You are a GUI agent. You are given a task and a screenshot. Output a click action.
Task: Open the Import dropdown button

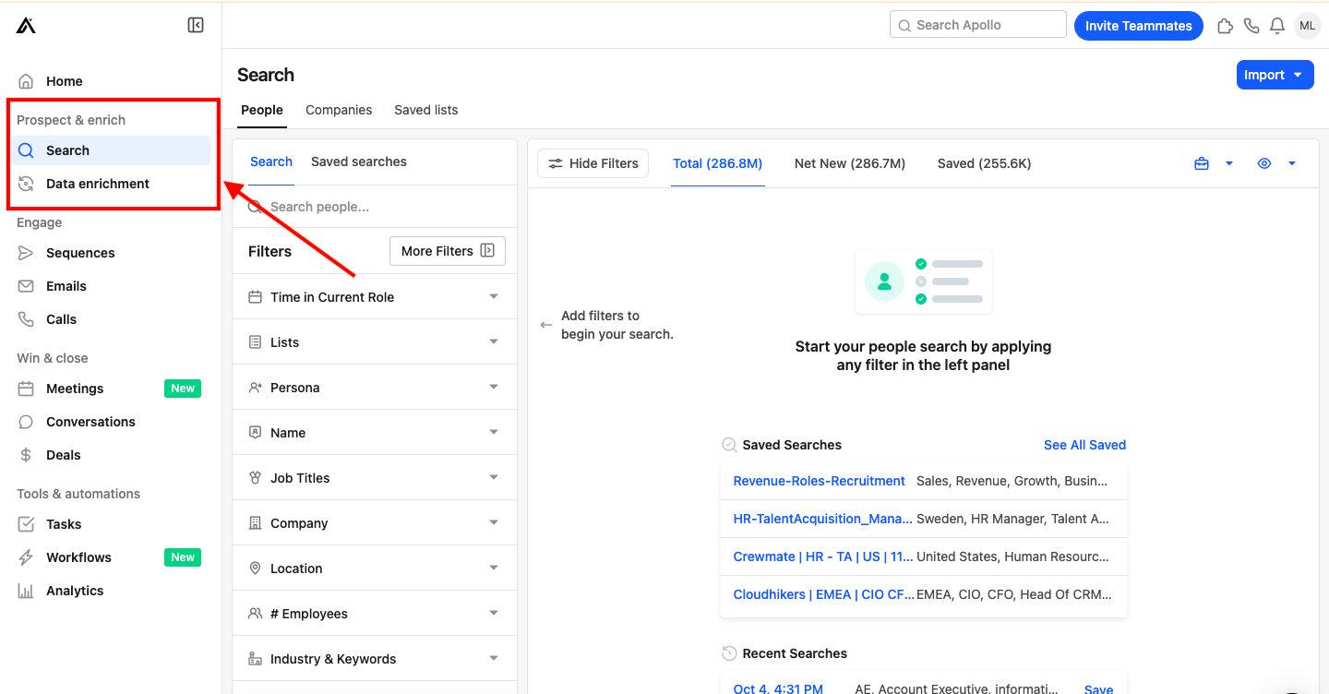point(1275,75)
